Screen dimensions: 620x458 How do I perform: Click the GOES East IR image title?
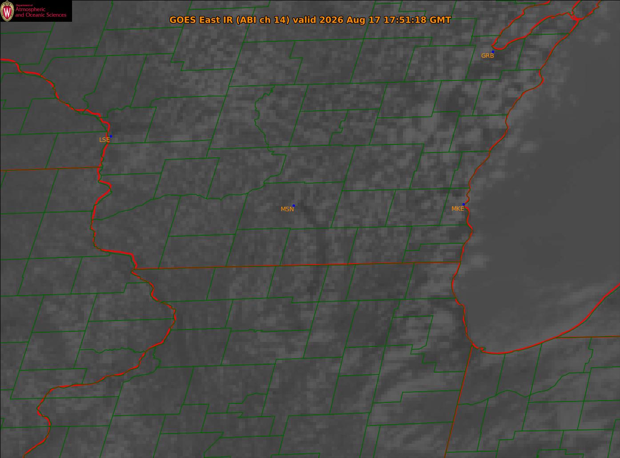[x=310, y=20]
